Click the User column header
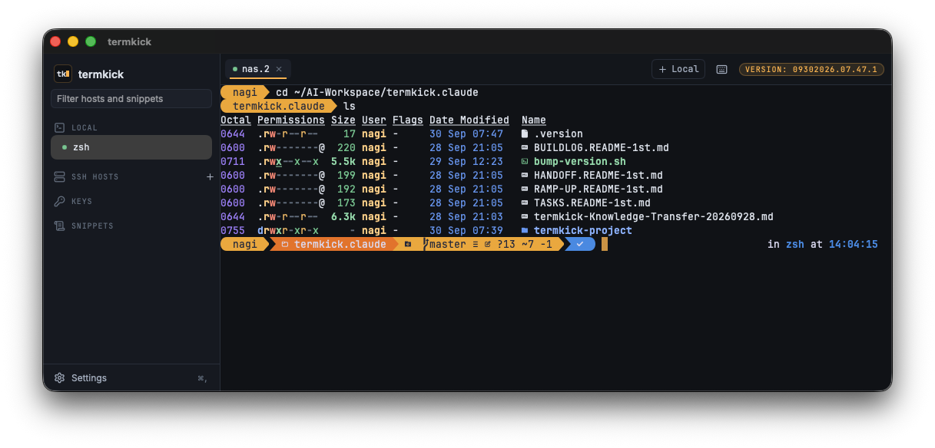Screen dimensions: 935x448 point(374,120)
